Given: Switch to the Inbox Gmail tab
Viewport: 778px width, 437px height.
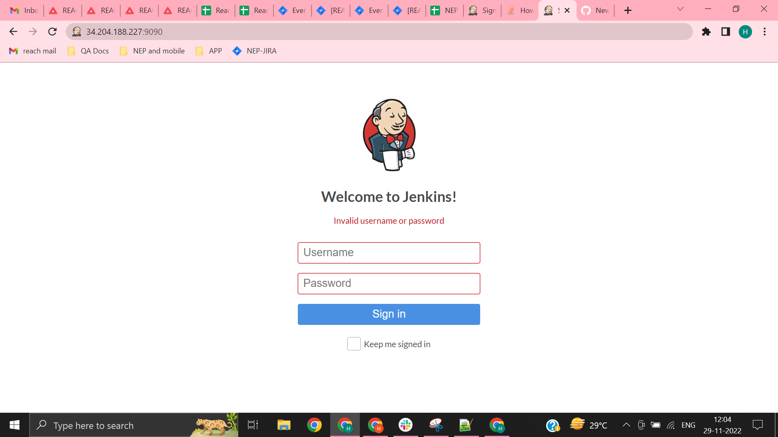Looking at the screenshot, I should [24, 11].
